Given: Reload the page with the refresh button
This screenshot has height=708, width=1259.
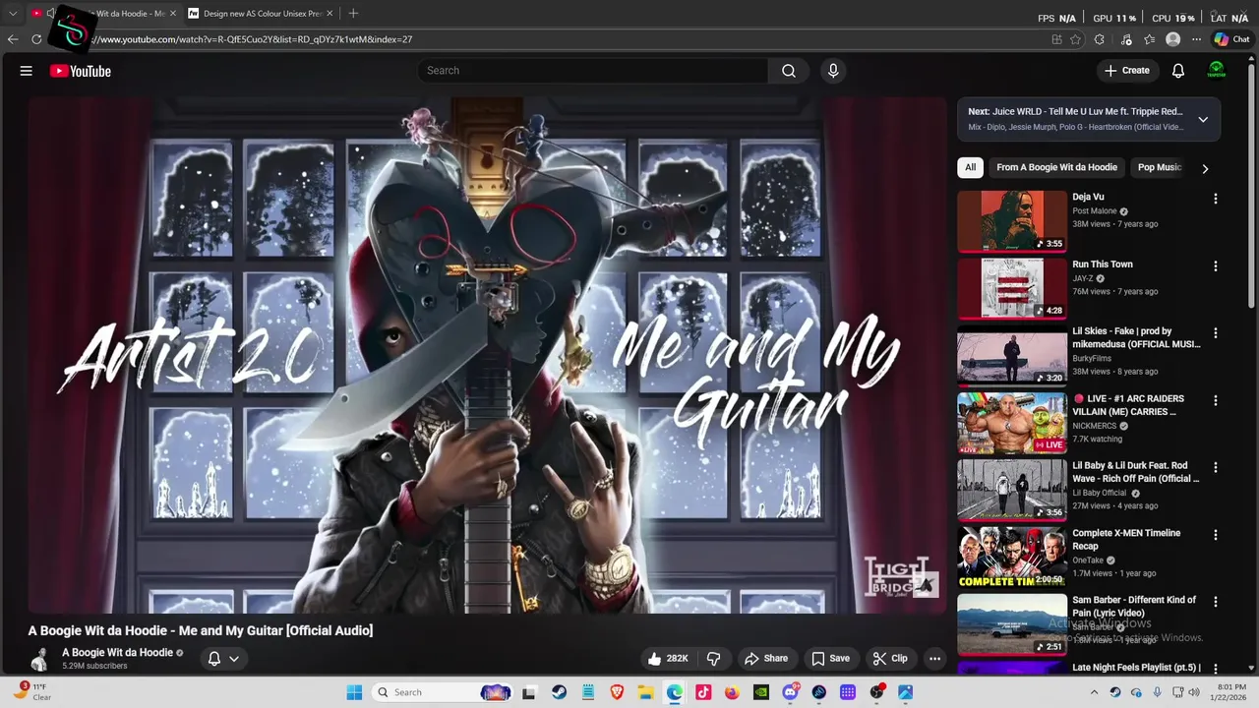Looking at the screenshot, I should point(36,39).
